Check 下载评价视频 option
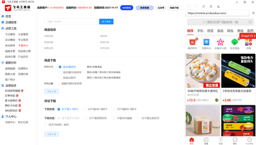 pyautogui.click(x=114, y=118)
